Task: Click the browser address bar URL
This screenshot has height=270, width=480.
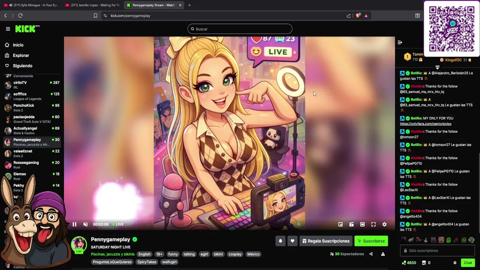Action: 130,16
